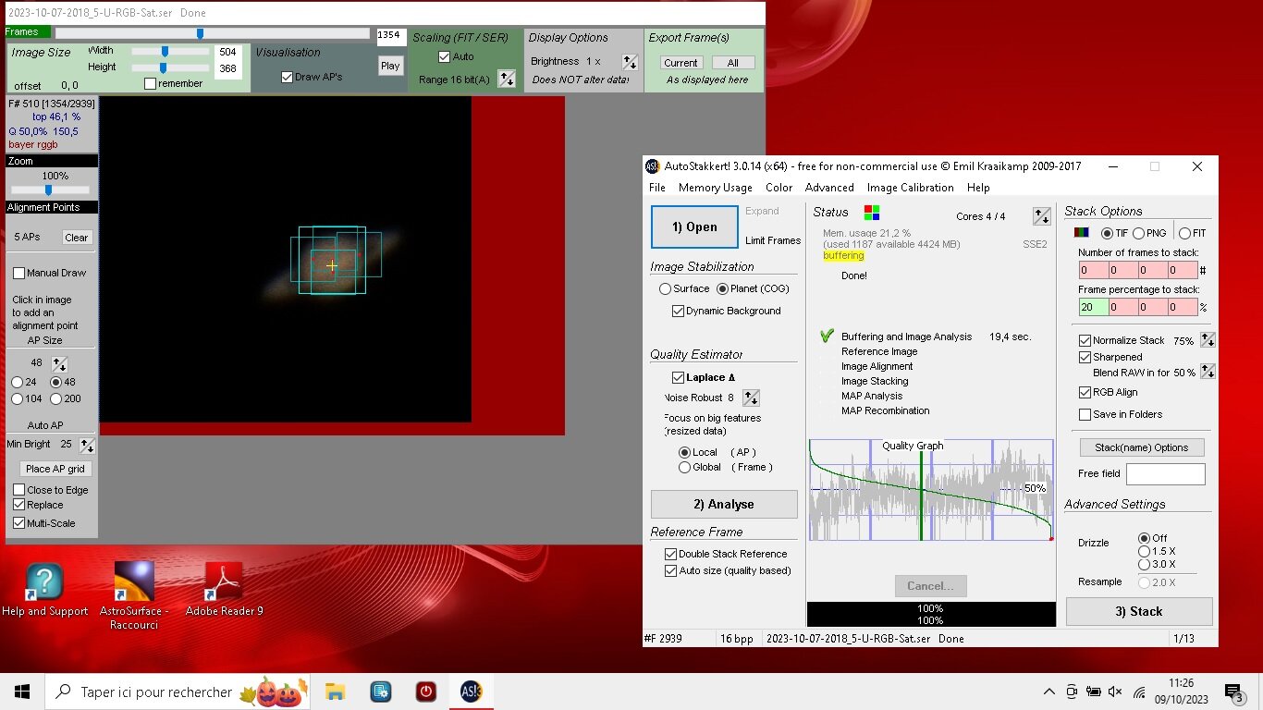Screen dimensions: 1263x710
Task: Change the Noise Robust stepper value
Action: click(x=751, y=398)
